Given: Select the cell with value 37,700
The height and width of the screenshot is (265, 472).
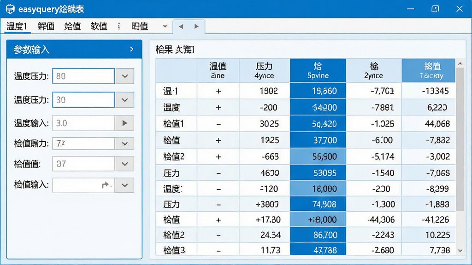Looking at the screenshot, I should click(318, 140).
